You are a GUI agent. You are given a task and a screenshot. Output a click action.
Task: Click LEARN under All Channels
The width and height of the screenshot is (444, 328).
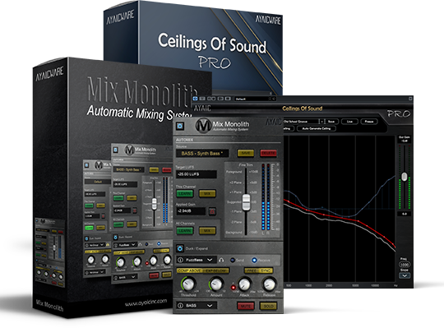click(185, 231)
